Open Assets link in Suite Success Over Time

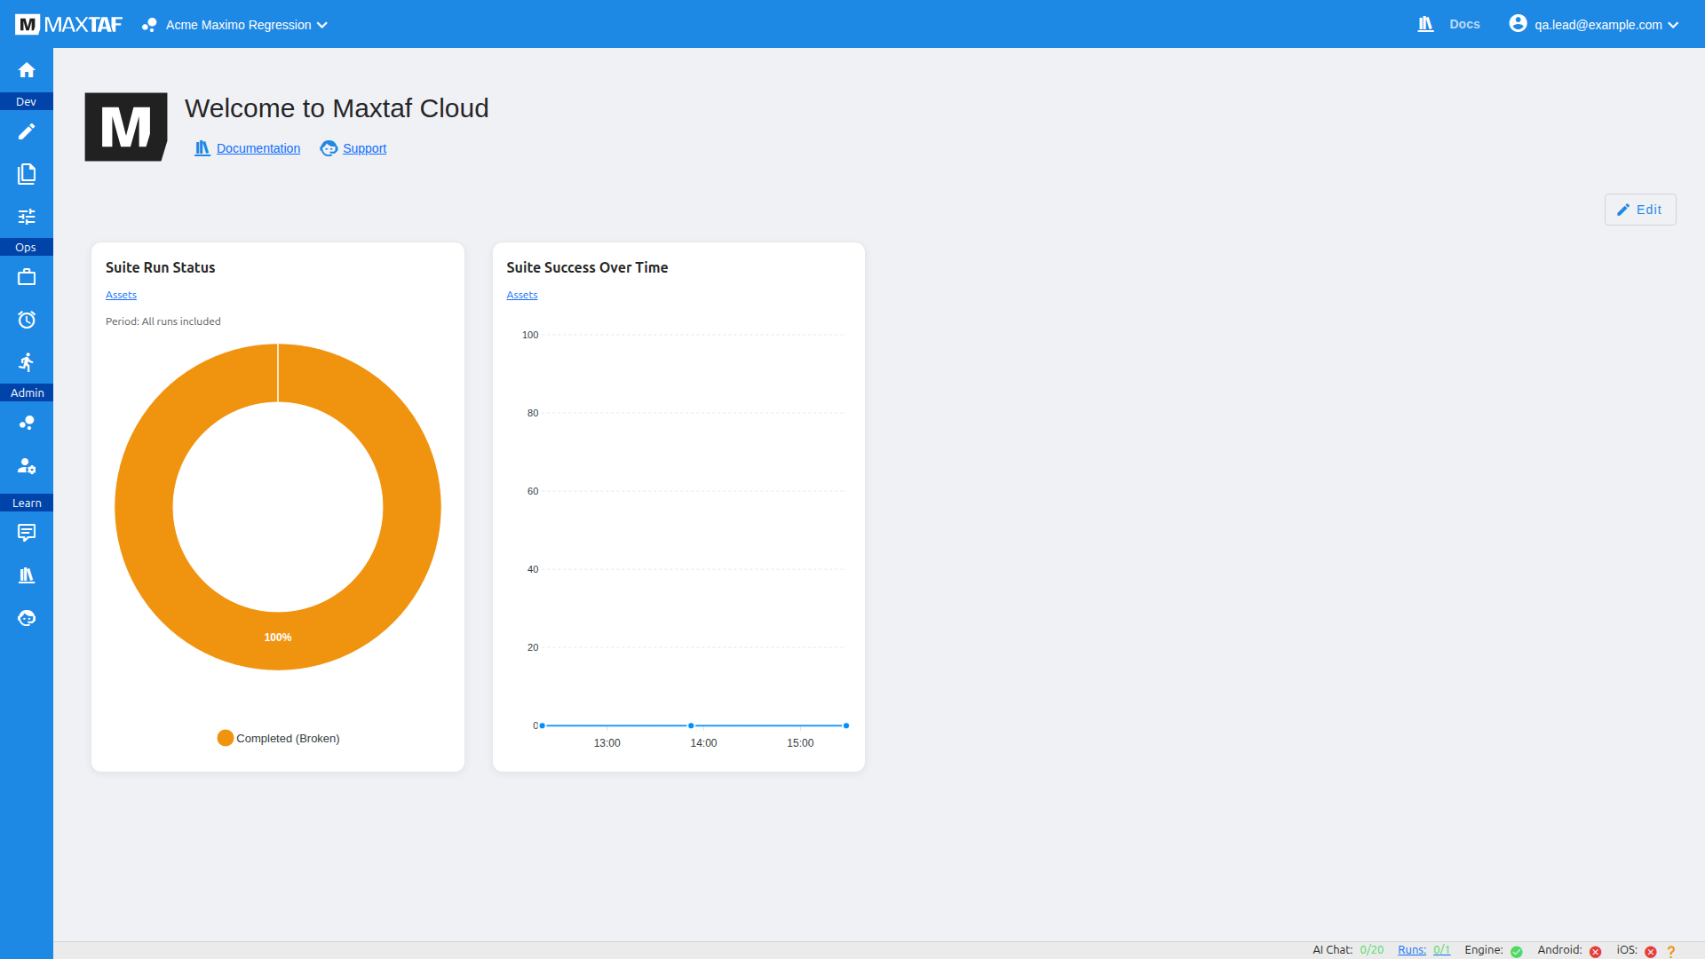(x=522, y=295)
